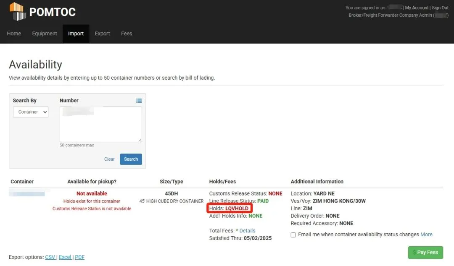Enable email notification checkbox for availability changes
This screenshot has width=454, height=266.
[293, 235]
